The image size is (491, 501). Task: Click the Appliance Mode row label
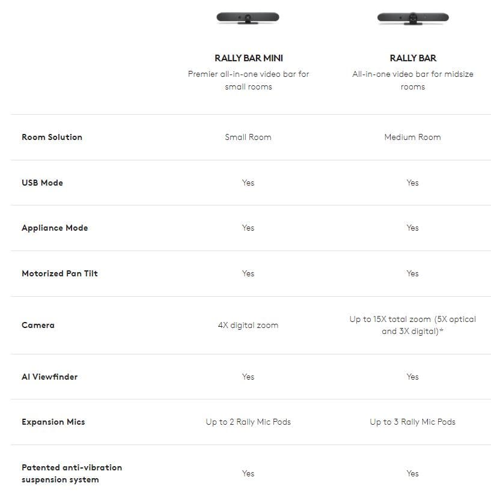point(55,228)
